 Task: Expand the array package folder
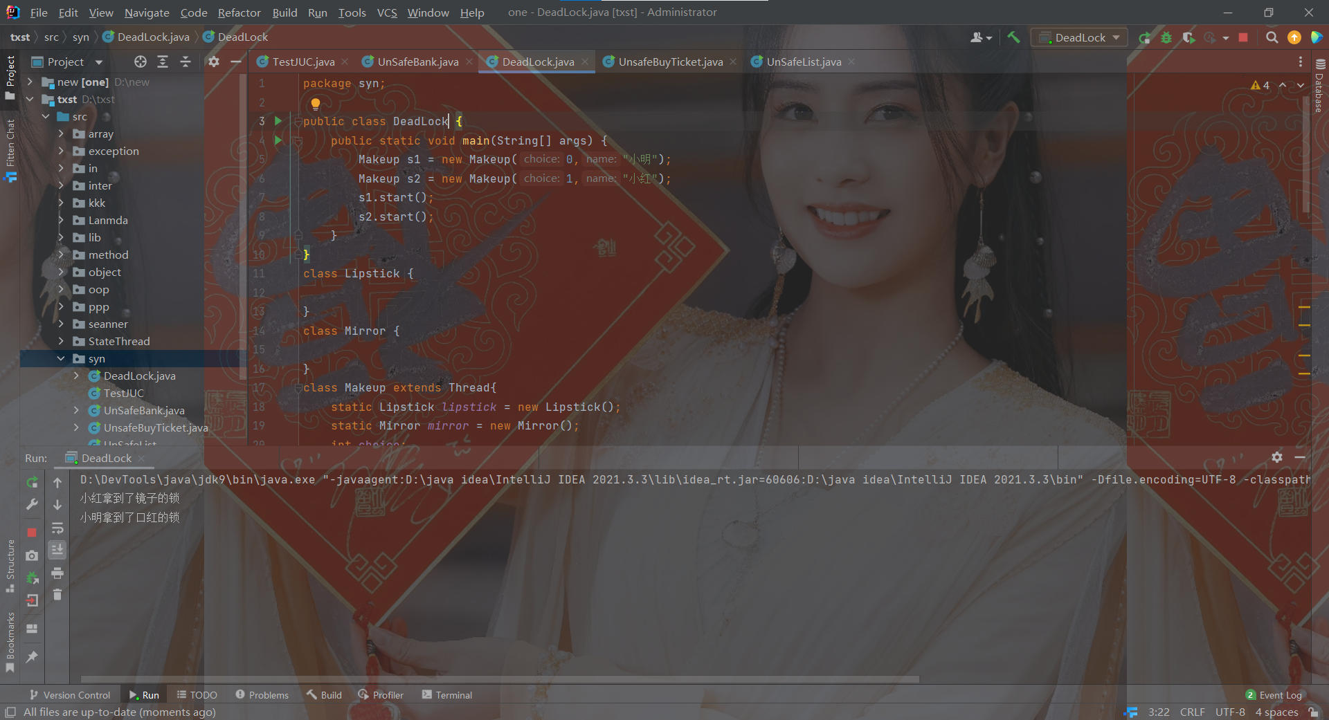pyautogui.click(x=61, y=133)
